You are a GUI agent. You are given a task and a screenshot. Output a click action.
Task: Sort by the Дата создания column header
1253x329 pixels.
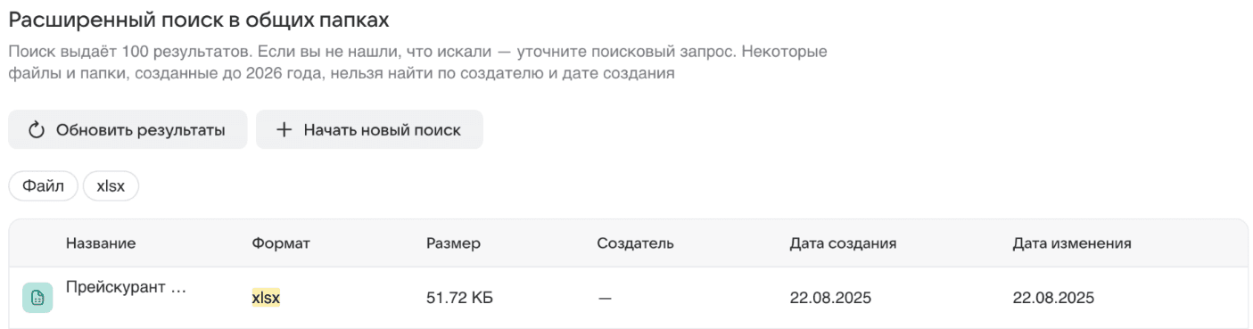click(x=843, y=243)
